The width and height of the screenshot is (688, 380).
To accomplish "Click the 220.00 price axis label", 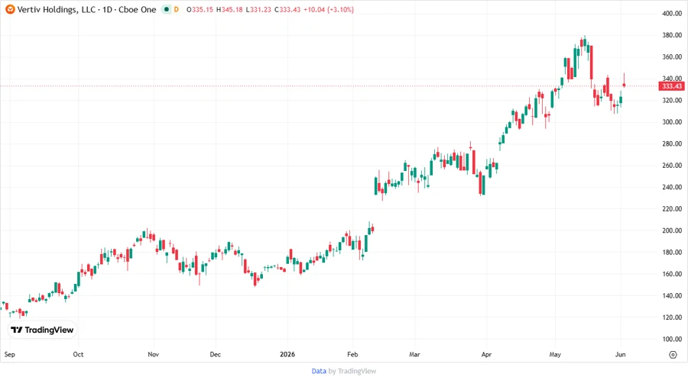I will (x=672, y=209).
